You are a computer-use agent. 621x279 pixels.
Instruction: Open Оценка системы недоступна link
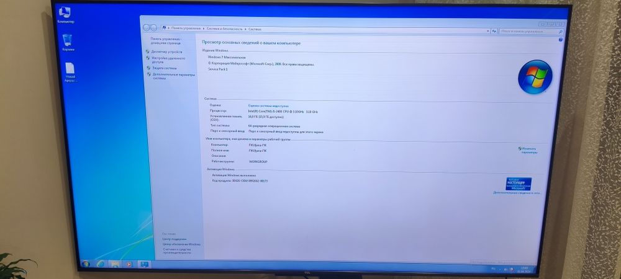tap(268, 106)
